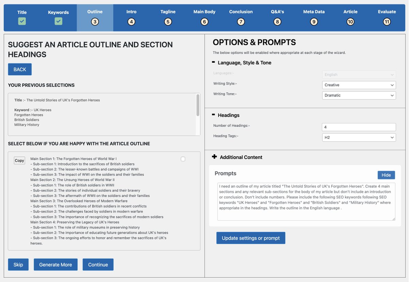
Task: Click the step 9 circle under Meta Data
Action: [314, 22]
